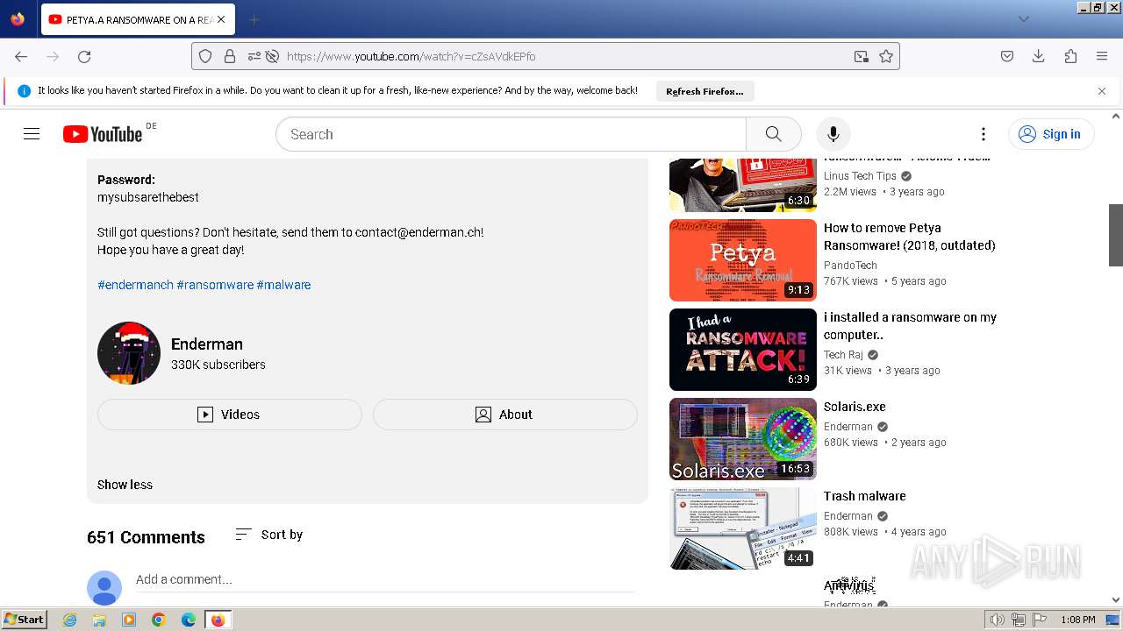Viewport: 1123px width, 631px height.
Task: Open Enderman channel avatar
Action: (x=129, y=353)
